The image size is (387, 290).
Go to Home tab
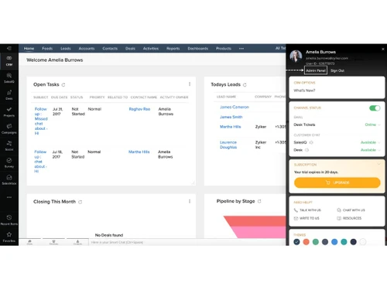pos(29,49)
